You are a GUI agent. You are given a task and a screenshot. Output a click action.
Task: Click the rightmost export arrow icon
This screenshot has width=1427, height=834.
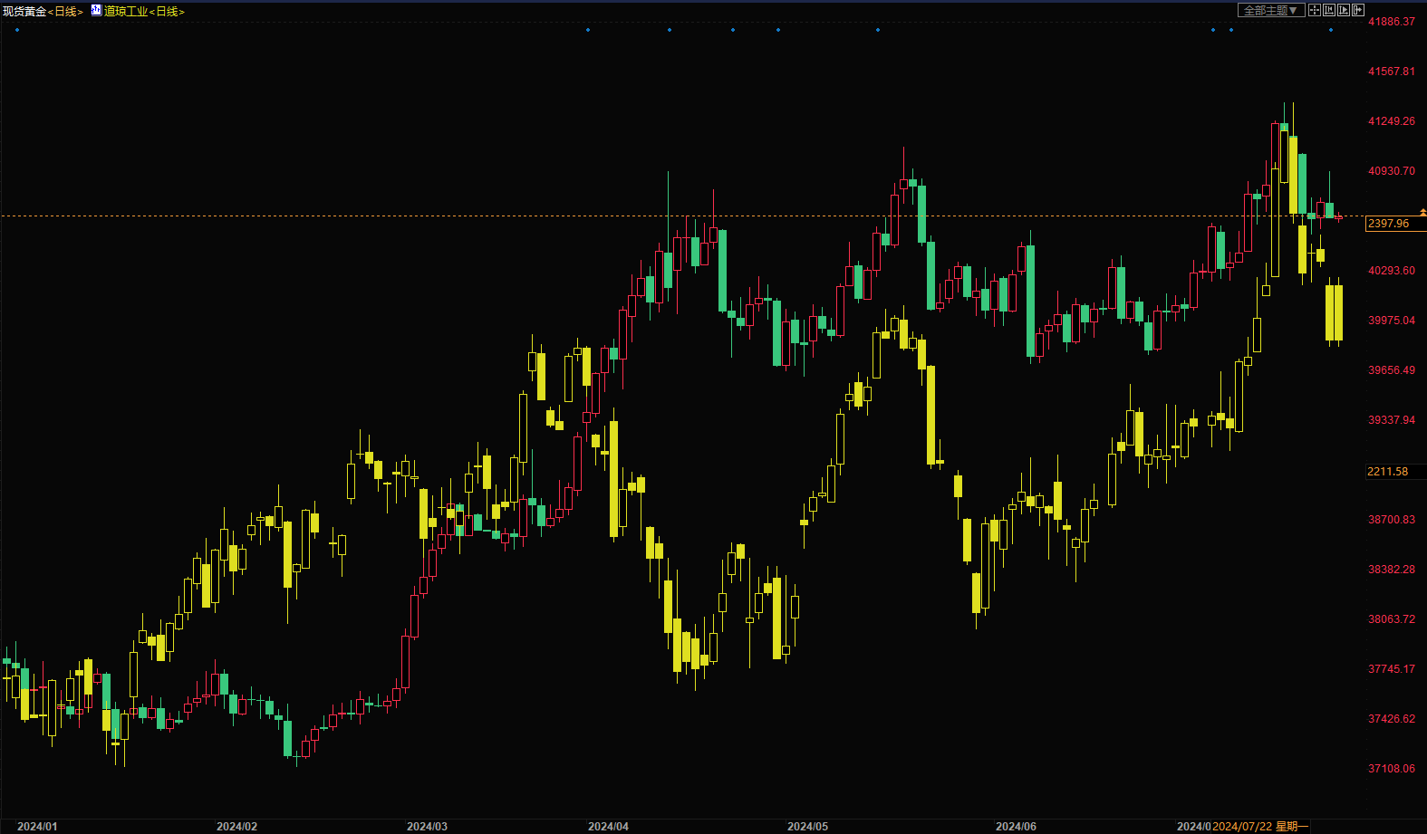coord(1358,10)
